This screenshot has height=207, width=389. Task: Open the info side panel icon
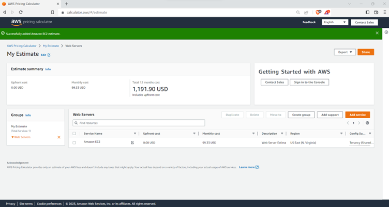[386, 33]
